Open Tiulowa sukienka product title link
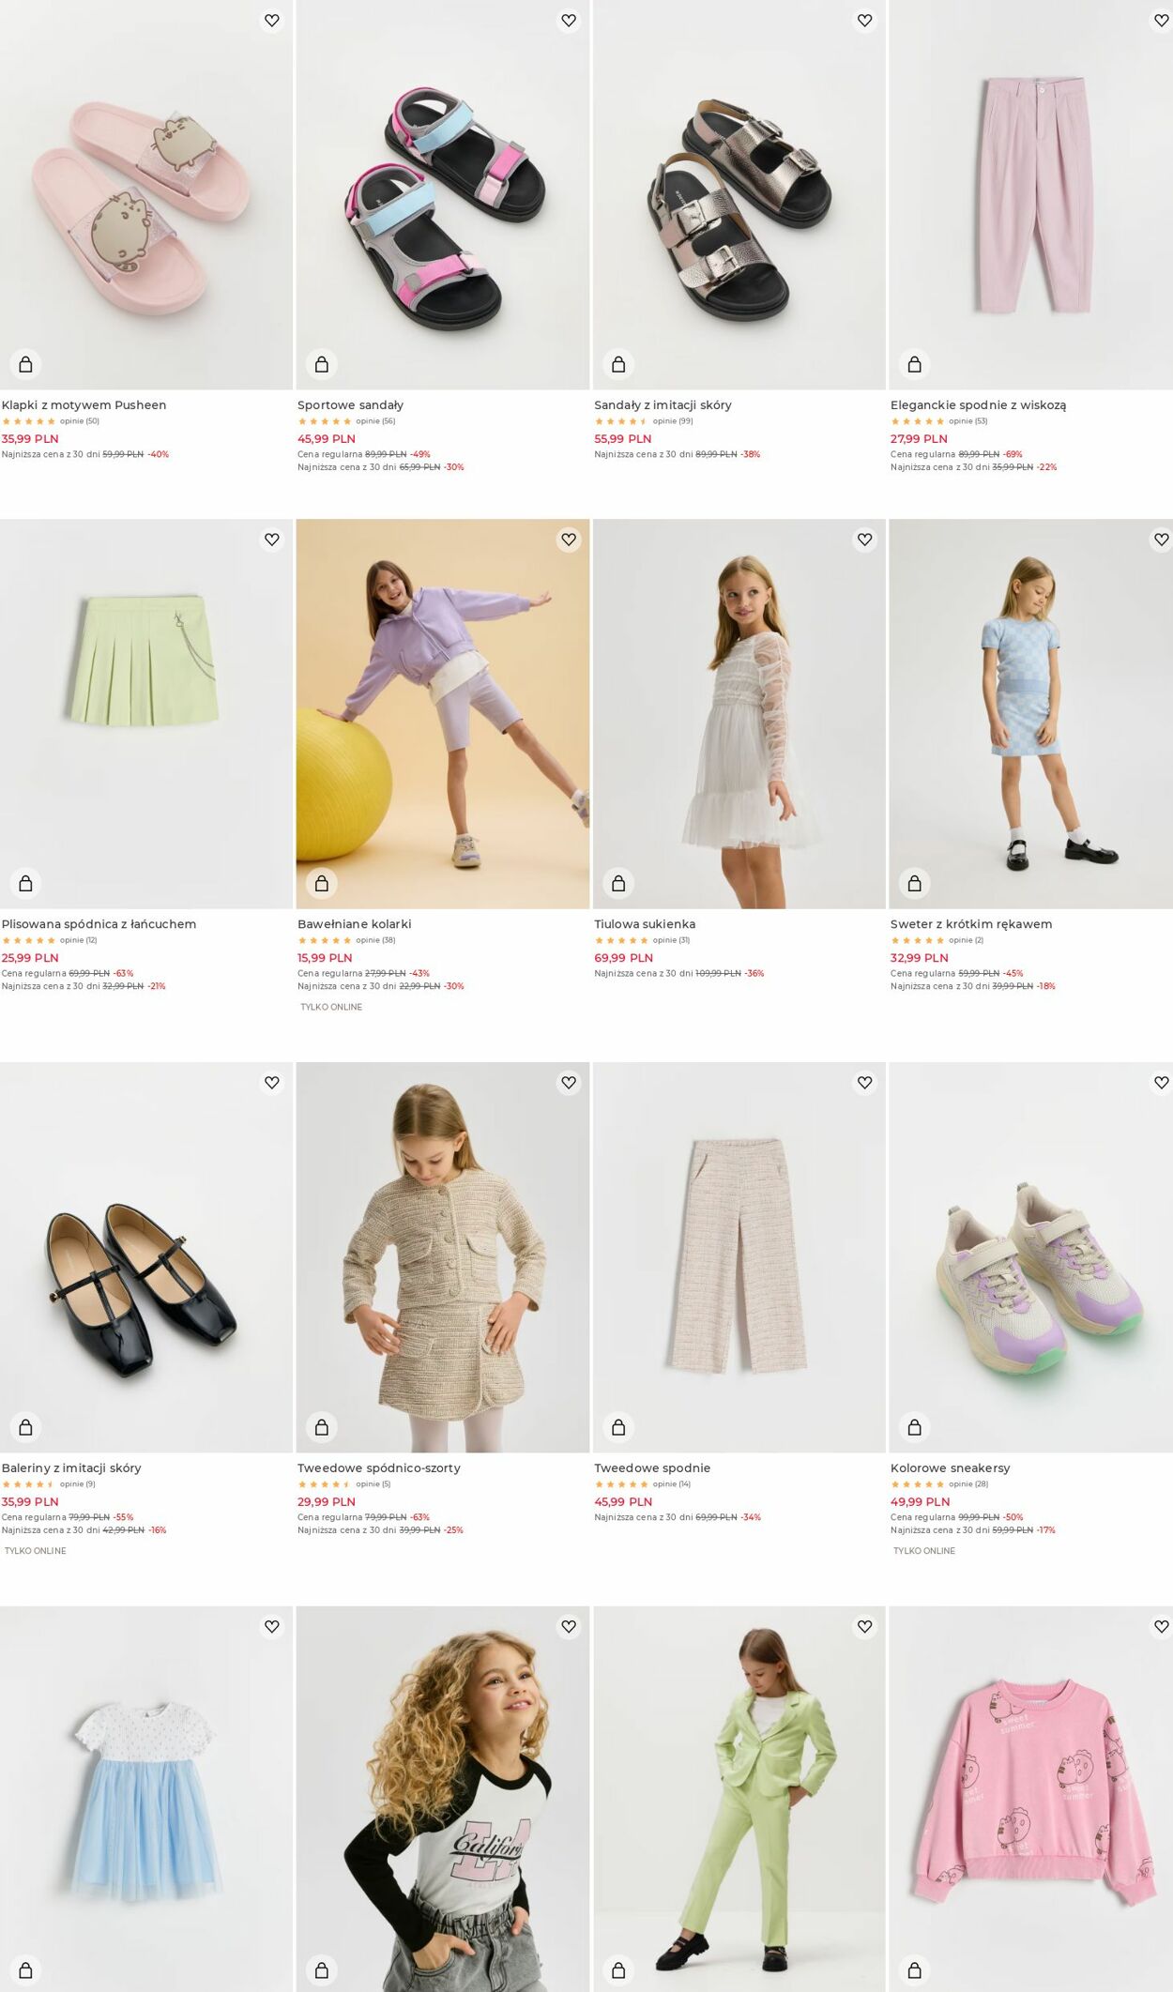The image size is (1173, 1992). pos(645,924)
